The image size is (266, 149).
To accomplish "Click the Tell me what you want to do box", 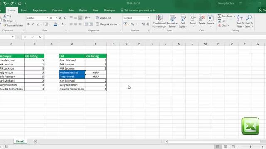I will click(x=138, y=10).
